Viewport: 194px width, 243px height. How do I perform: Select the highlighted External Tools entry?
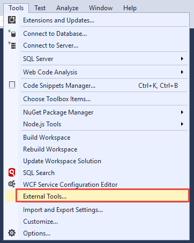[102, 196]
